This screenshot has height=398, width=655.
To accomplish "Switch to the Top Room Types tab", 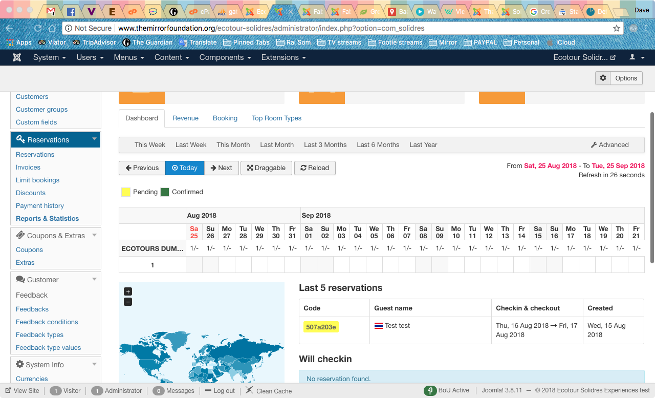I will [276, 118].
